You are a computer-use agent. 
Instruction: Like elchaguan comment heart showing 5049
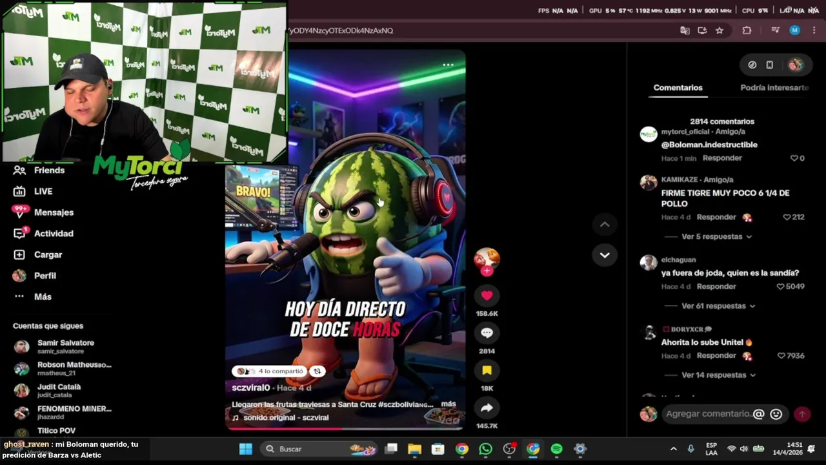click(780, 286)
